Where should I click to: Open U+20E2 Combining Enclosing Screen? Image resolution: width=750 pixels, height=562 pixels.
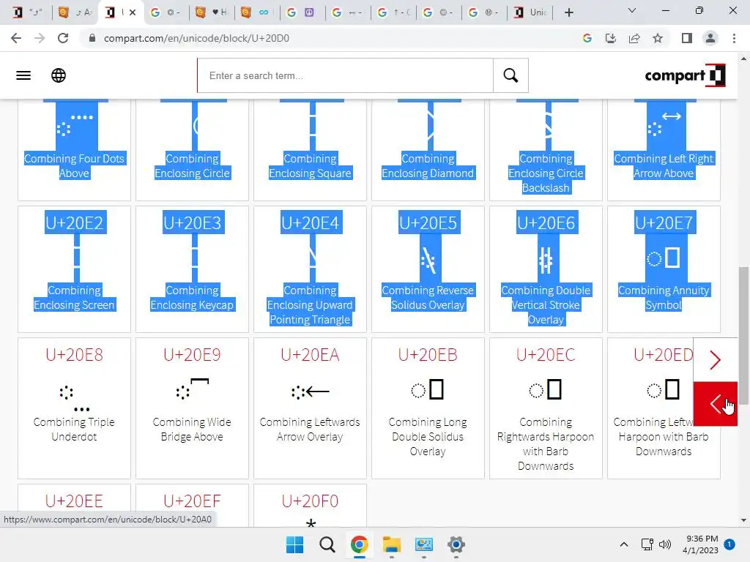point(74,269)
